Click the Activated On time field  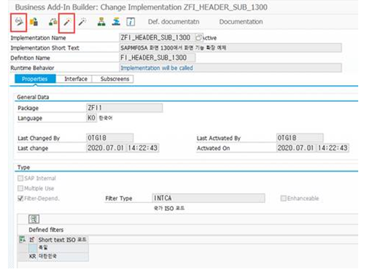coord(333,148)
